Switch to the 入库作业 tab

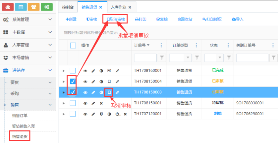(x=119, y=7)
